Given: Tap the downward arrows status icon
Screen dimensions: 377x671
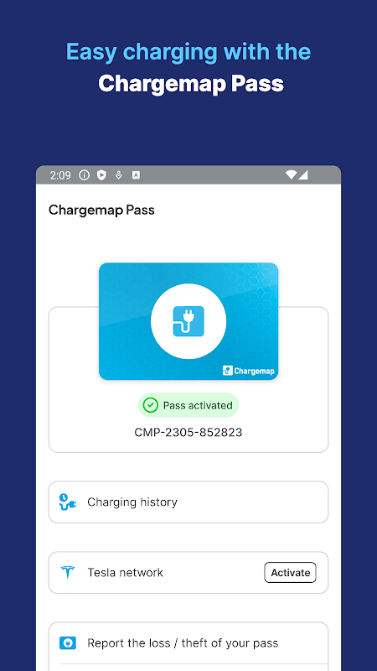Looking at the screenshot, I should coord(119,175).
